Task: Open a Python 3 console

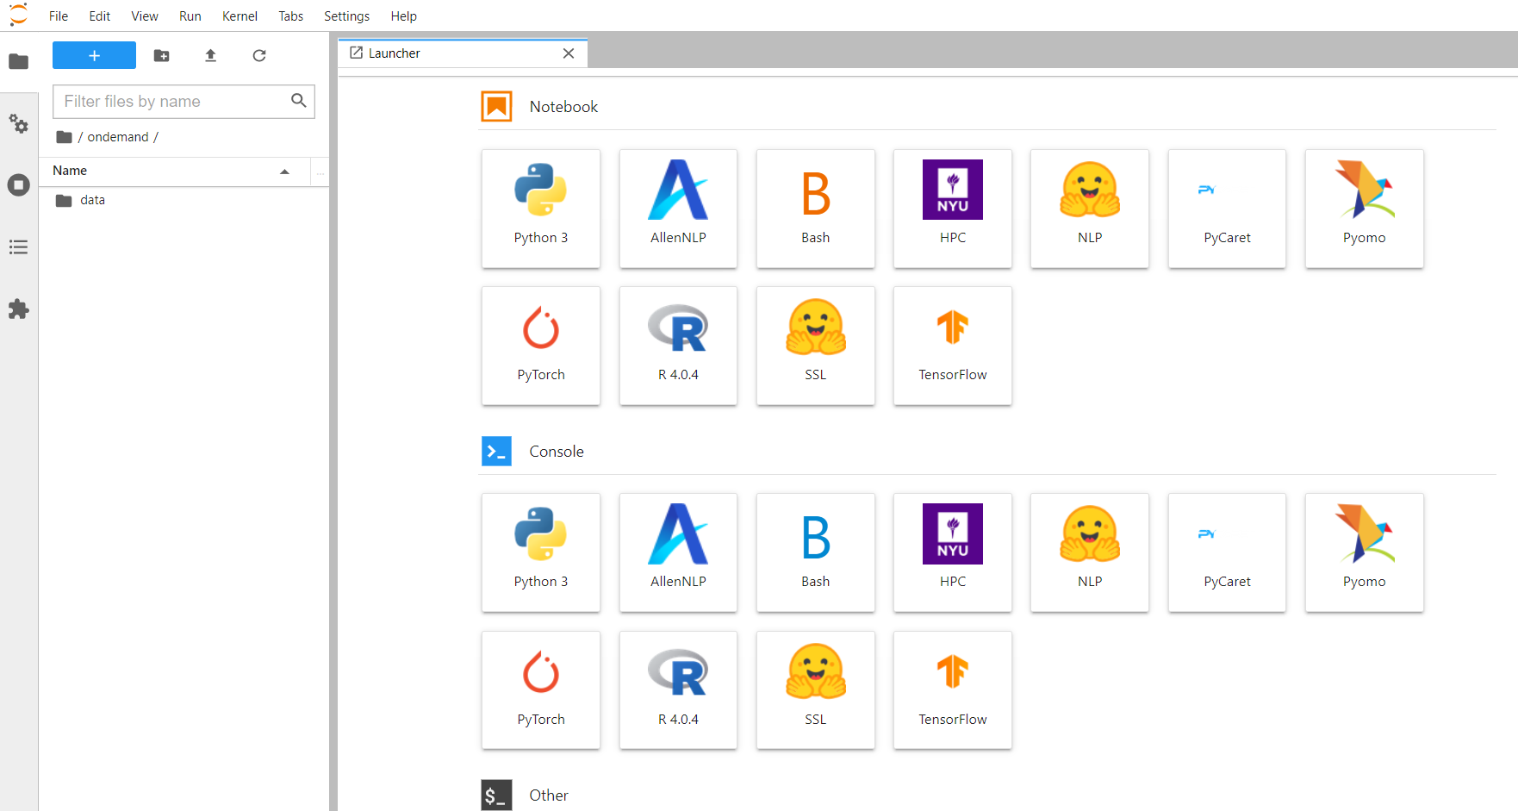Action: point(541,552)
